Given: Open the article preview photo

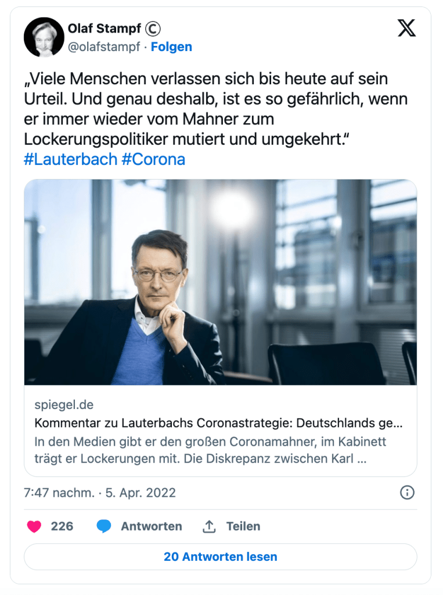Looking at the screenshot, I should pyautogui.click(x=221, y=282).
